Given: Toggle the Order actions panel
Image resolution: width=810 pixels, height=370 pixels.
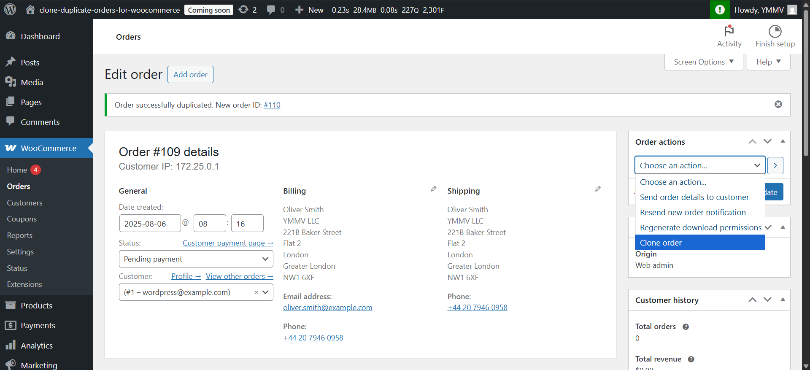Looking at the screenshot, I should click(x=783, y=141).
